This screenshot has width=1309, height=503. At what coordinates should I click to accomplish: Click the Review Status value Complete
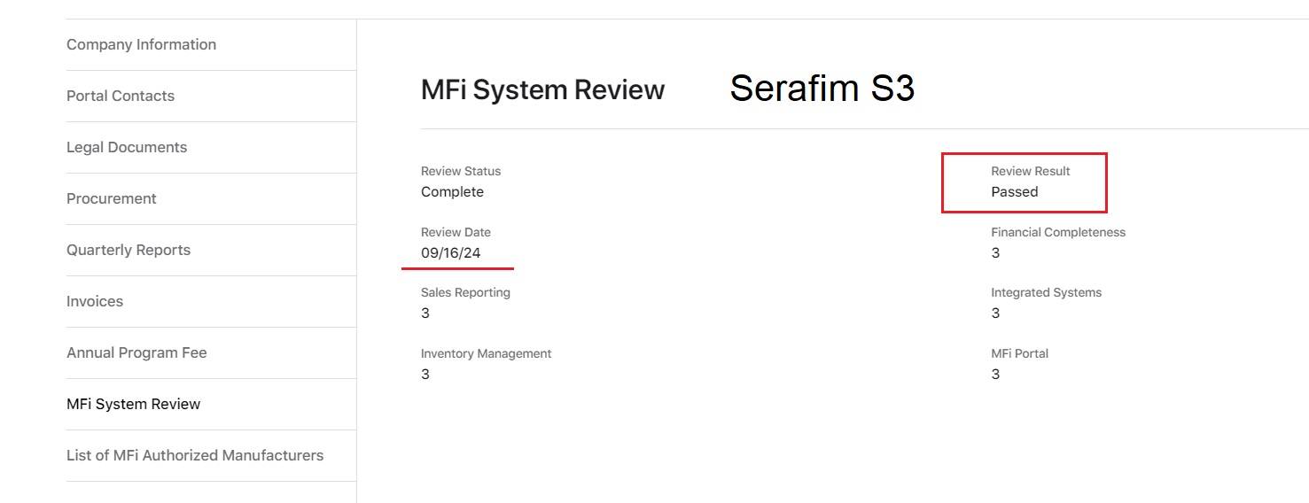[x=452, y=192]
